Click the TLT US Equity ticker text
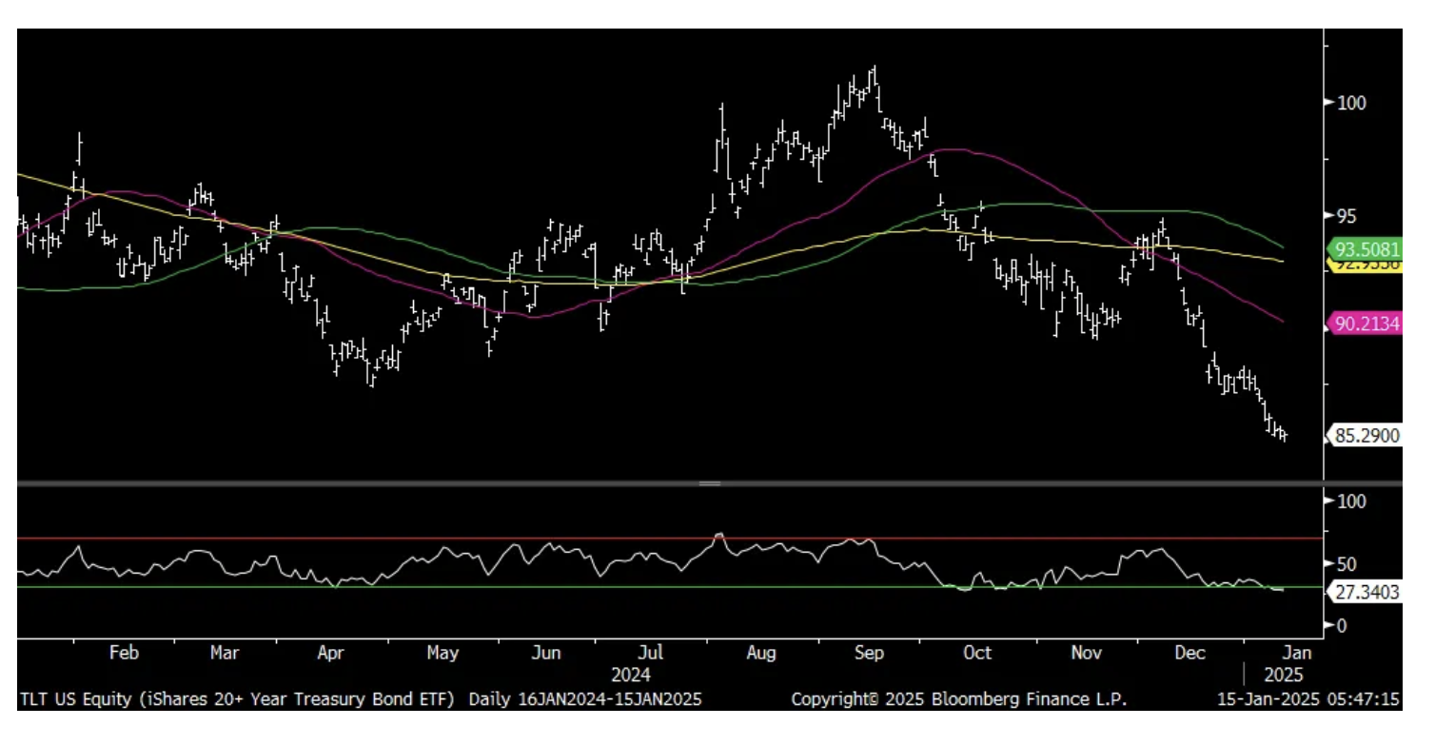 74,699
